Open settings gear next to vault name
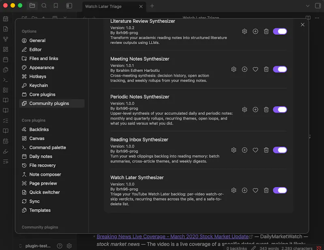324x250 pixels. coord(69,246)
